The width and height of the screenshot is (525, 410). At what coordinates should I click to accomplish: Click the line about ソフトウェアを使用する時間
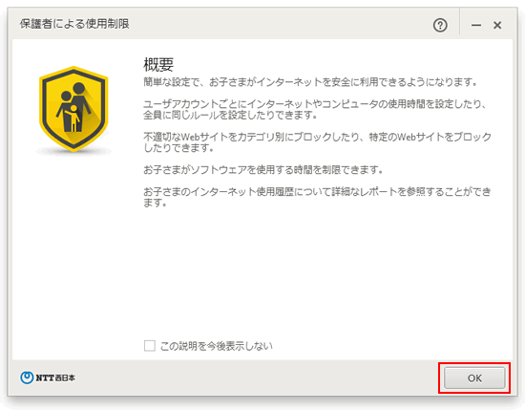[263, 169]
